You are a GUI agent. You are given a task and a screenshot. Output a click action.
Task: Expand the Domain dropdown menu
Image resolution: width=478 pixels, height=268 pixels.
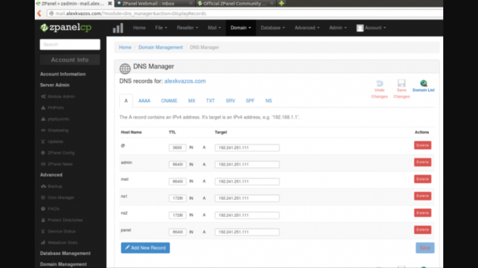[241, 28]
